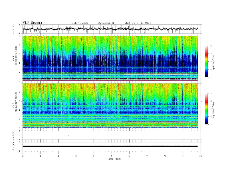Click the time axis tick label "9"
The width and height of the screenshot is (226, 175).
point(183,156)
